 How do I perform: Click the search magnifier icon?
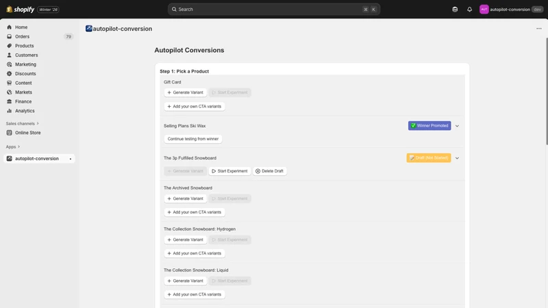click(174, 10)
